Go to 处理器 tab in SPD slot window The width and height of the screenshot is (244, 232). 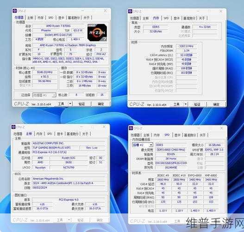(135, 135)
